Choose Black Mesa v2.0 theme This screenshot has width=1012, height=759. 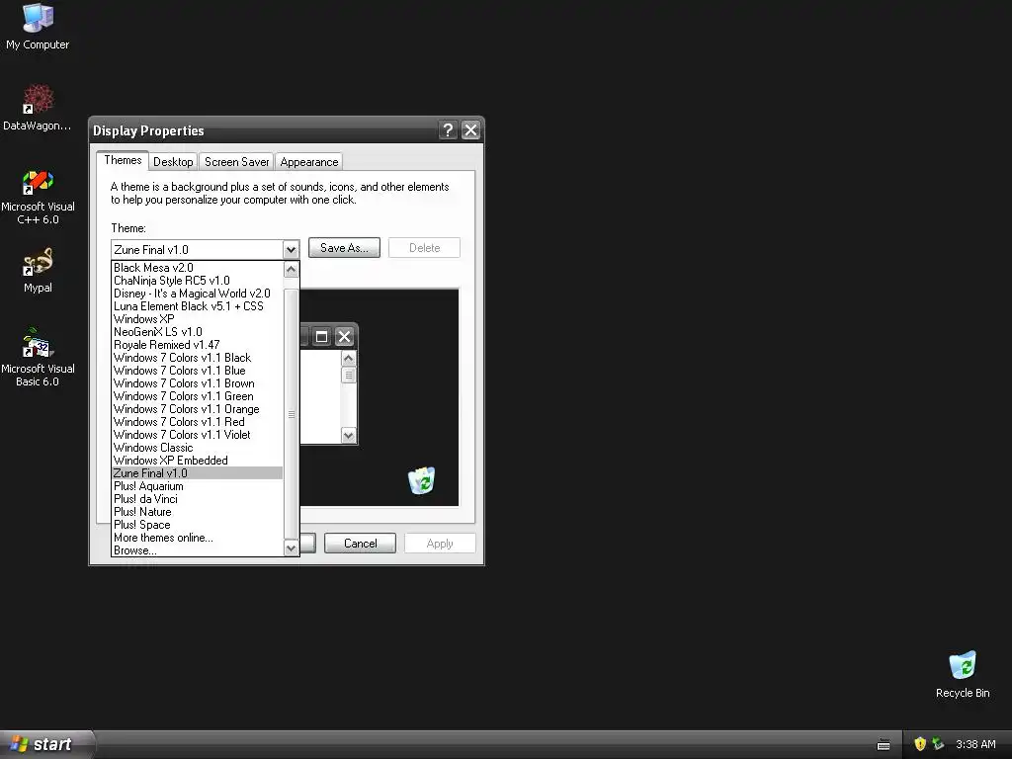point(198,268)
